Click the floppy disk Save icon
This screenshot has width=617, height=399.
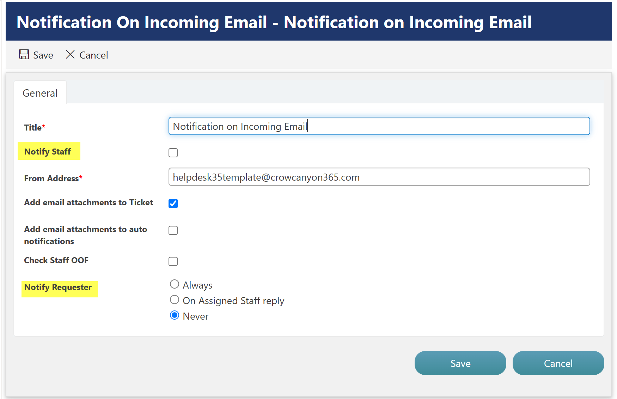click(x=24, y=55)
